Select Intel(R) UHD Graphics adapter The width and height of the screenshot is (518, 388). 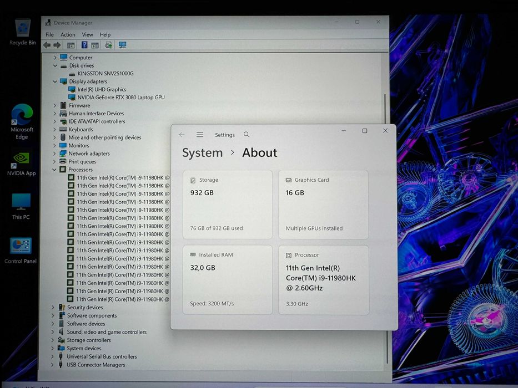102,89
